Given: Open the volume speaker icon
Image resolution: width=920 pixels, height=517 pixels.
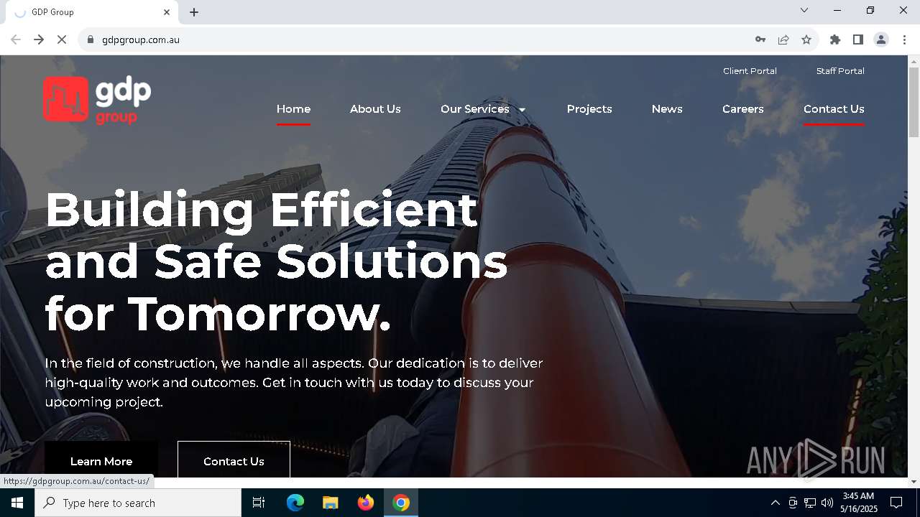Looking at the screenshot, I should (827, 503).
